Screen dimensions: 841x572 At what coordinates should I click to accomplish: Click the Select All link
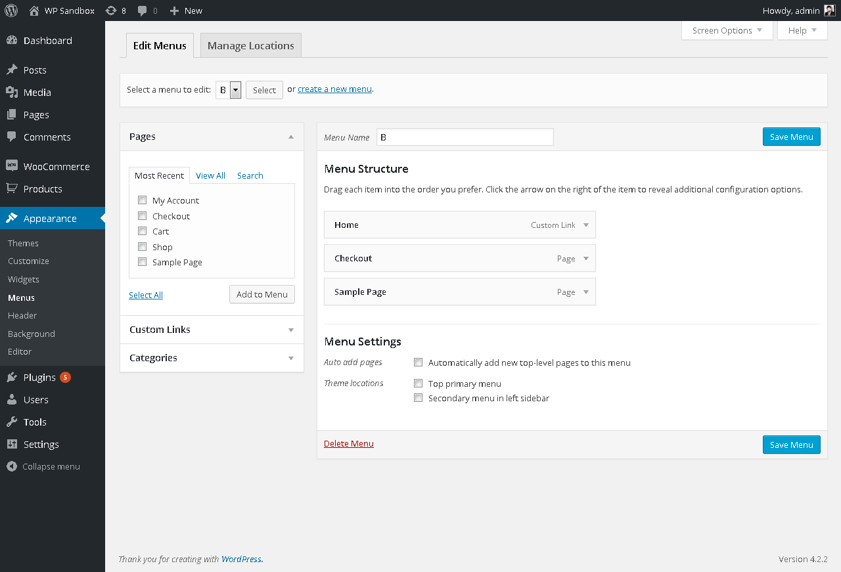tap(146, 295)
